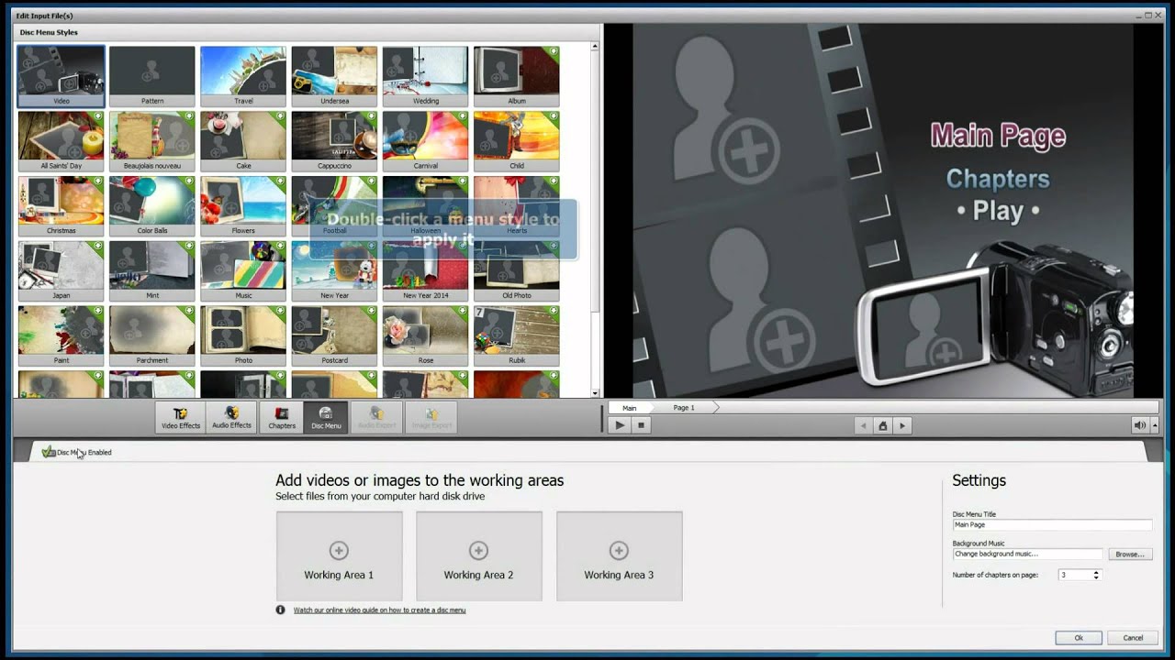Select the Flowers menu style
Image resolution: width=1175 pixels, height=660 pixels.
pos(243,206)
